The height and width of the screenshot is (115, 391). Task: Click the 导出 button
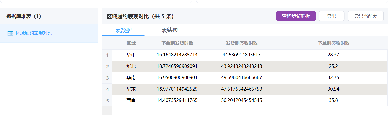[331, 16]
